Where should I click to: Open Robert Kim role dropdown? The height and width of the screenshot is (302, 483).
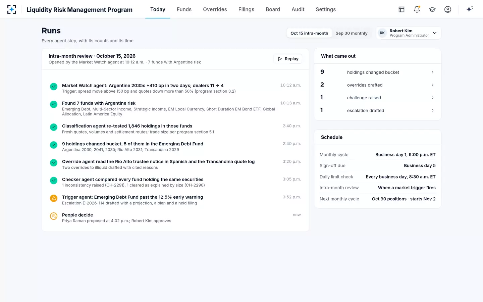pyautogui.click(x=409, y=33)
